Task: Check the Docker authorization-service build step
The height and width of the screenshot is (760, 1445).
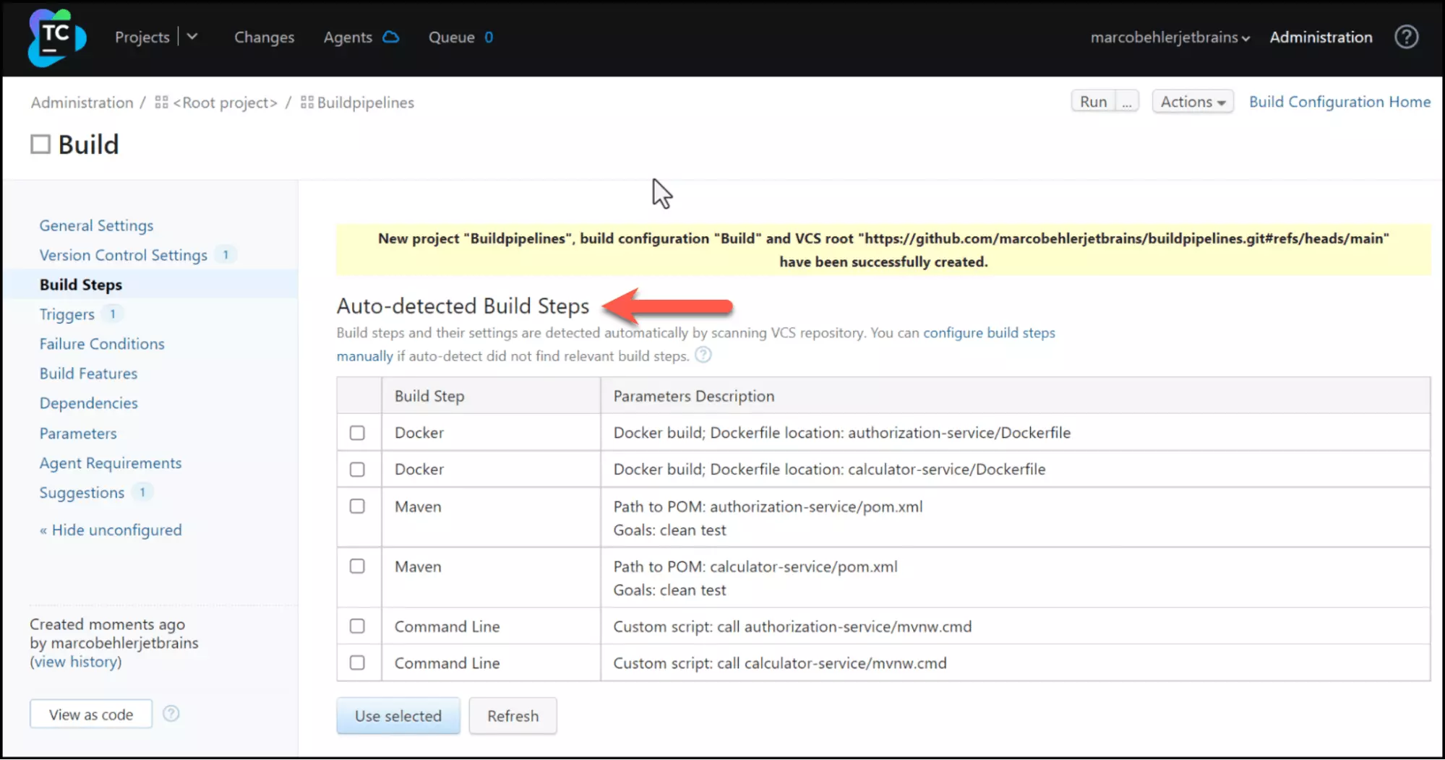Action: click(x=357, y=433)
